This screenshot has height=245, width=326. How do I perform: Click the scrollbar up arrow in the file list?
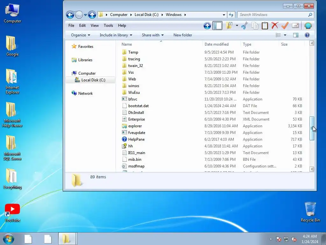click(312, 43)
